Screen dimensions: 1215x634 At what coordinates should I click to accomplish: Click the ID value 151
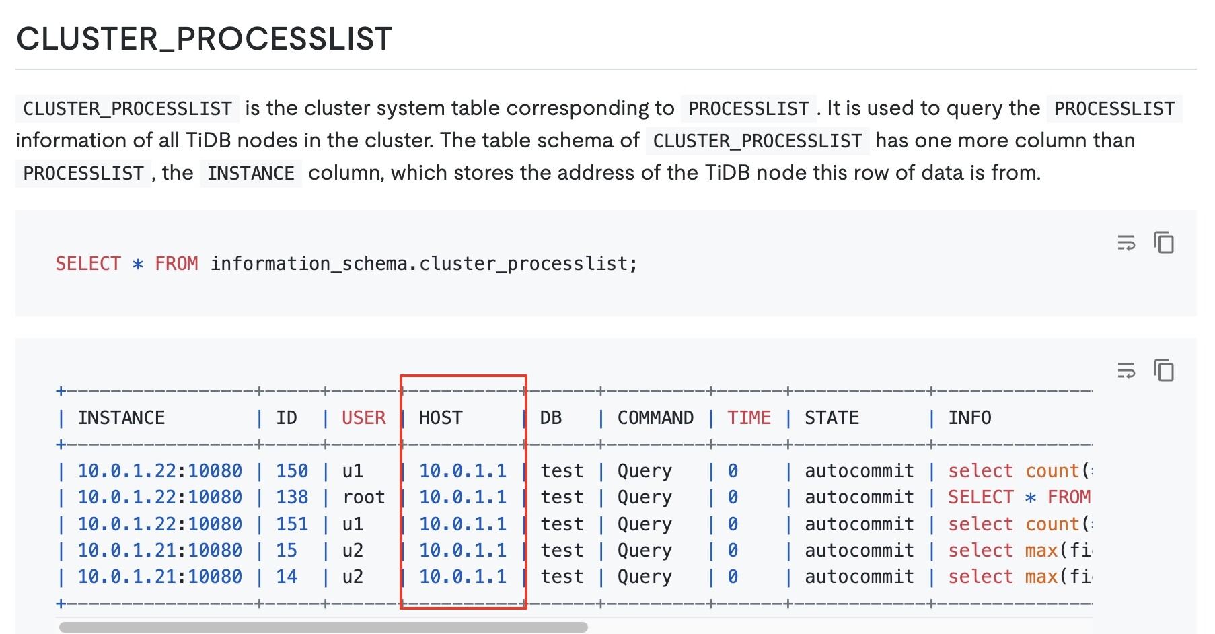coord(292,524)
